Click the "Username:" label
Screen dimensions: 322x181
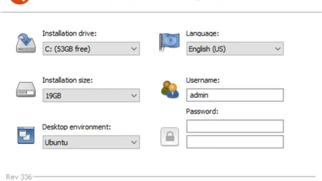click(x=203, y=80)
